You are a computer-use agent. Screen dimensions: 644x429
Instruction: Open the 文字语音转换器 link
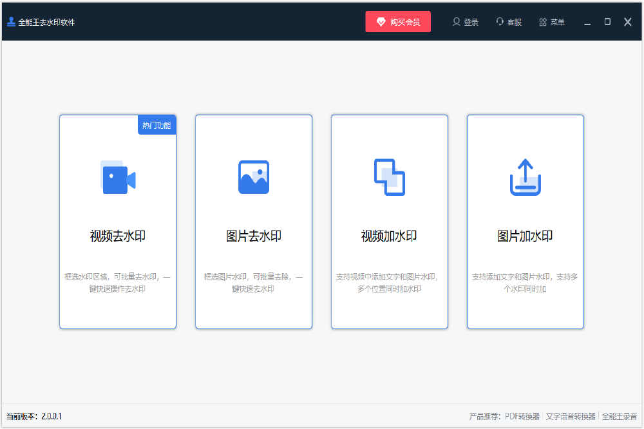coord(571,417)
